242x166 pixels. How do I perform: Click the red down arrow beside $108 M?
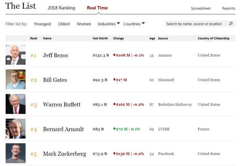(114, 55)
